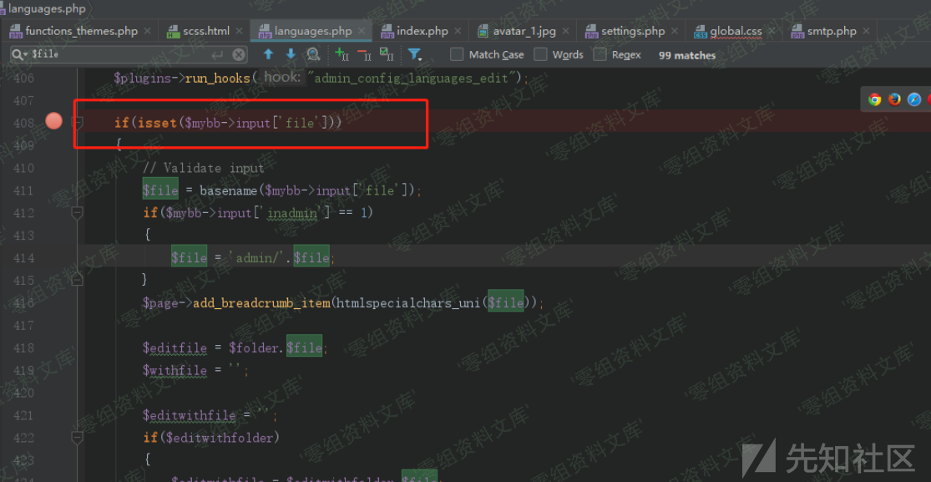Select all occurrences icon
This screenshot has width=931, height=482.
point(387,54)
